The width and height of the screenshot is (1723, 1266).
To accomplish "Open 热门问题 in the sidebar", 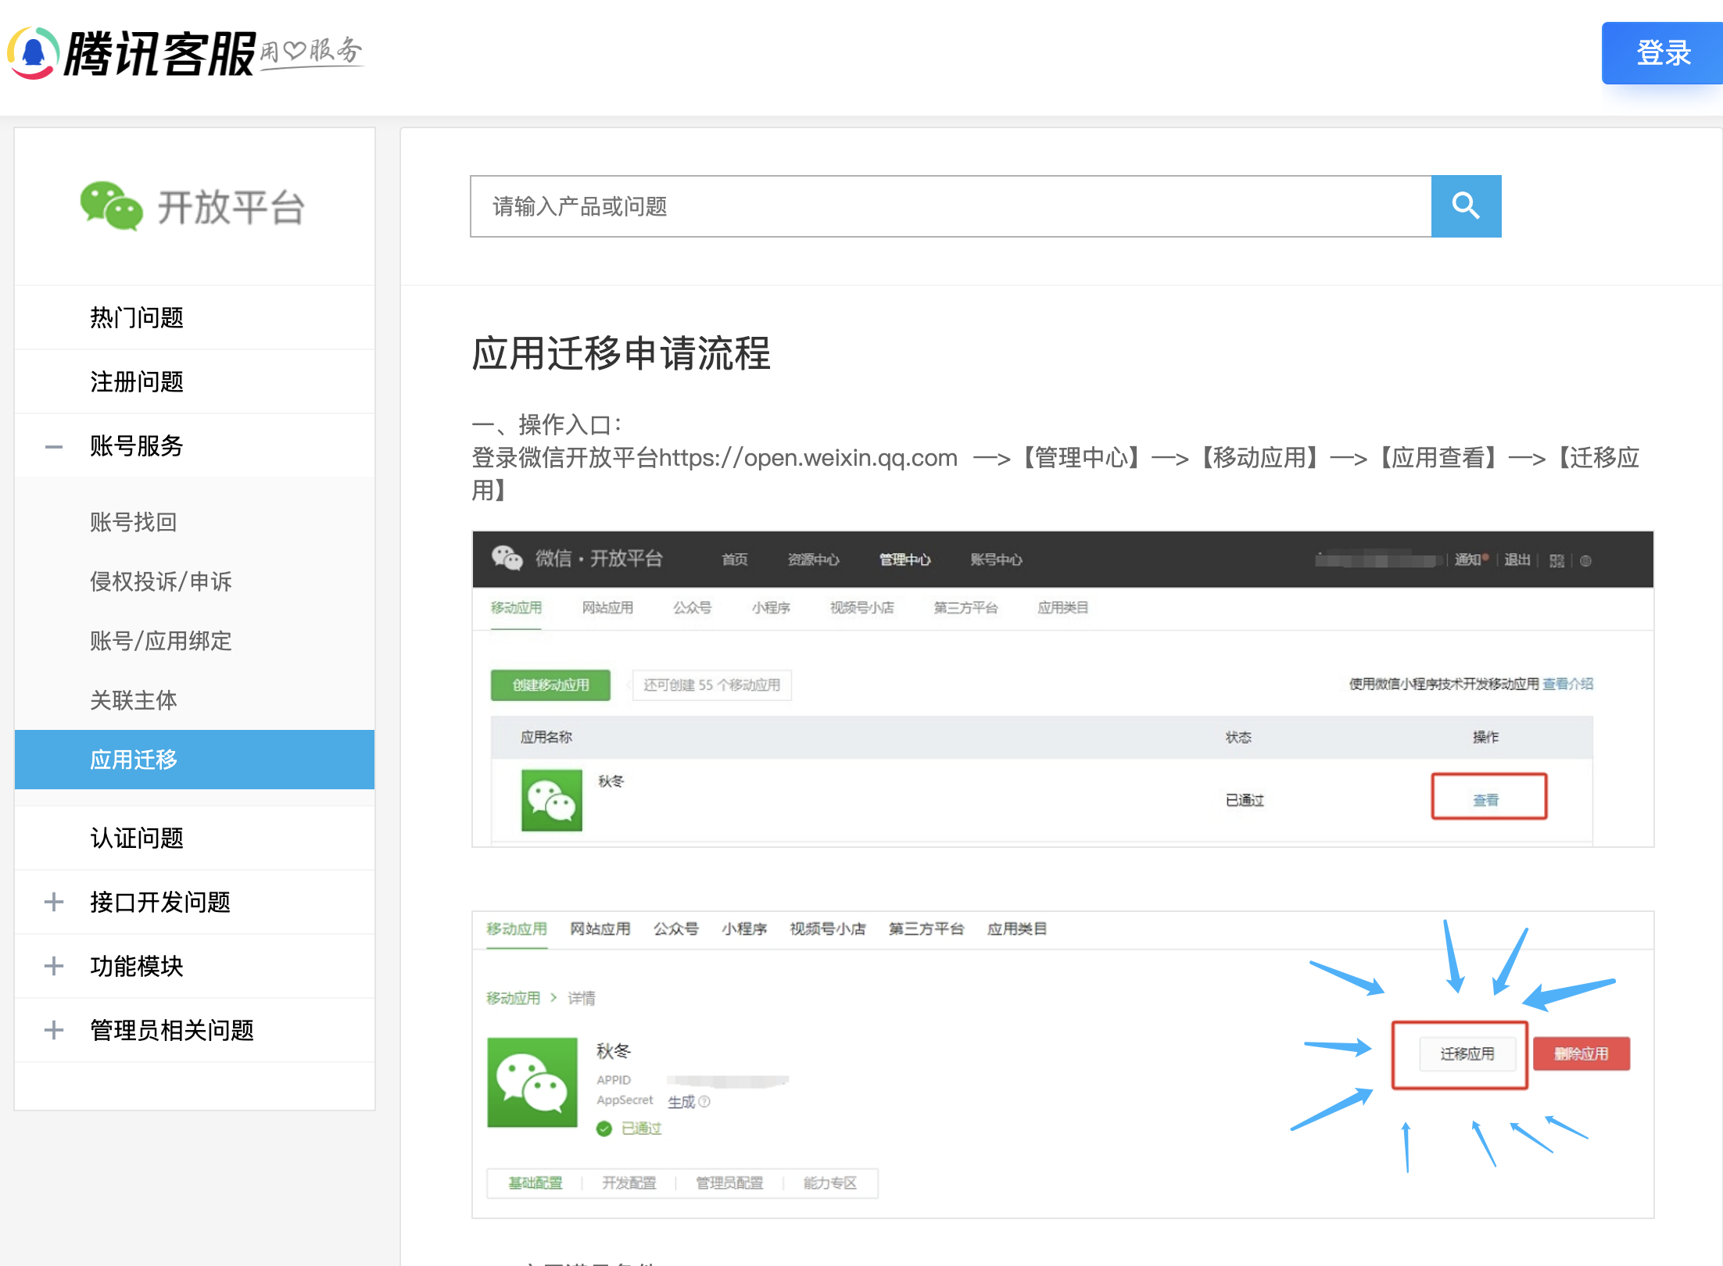I will [x=137, y=318].
